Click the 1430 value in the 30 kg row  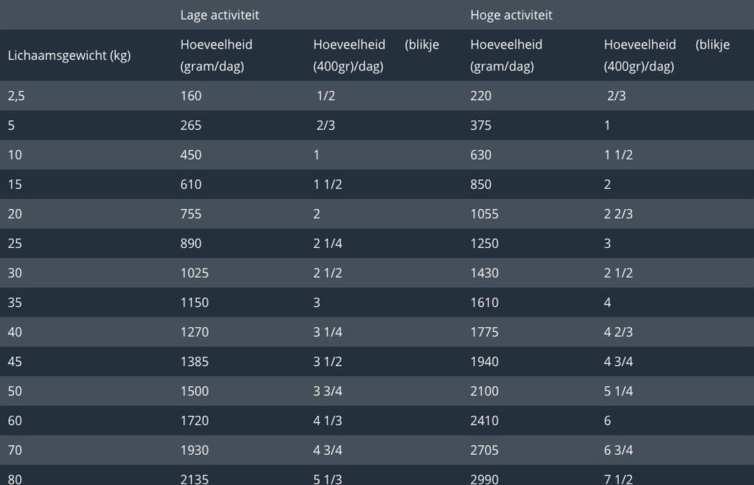(484, 273)
